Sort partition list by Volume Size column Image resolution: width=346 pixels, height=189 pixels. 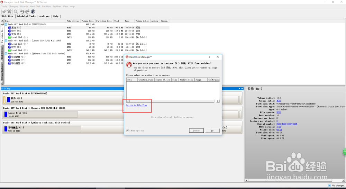pyautogui.click(x=88, y=21)
